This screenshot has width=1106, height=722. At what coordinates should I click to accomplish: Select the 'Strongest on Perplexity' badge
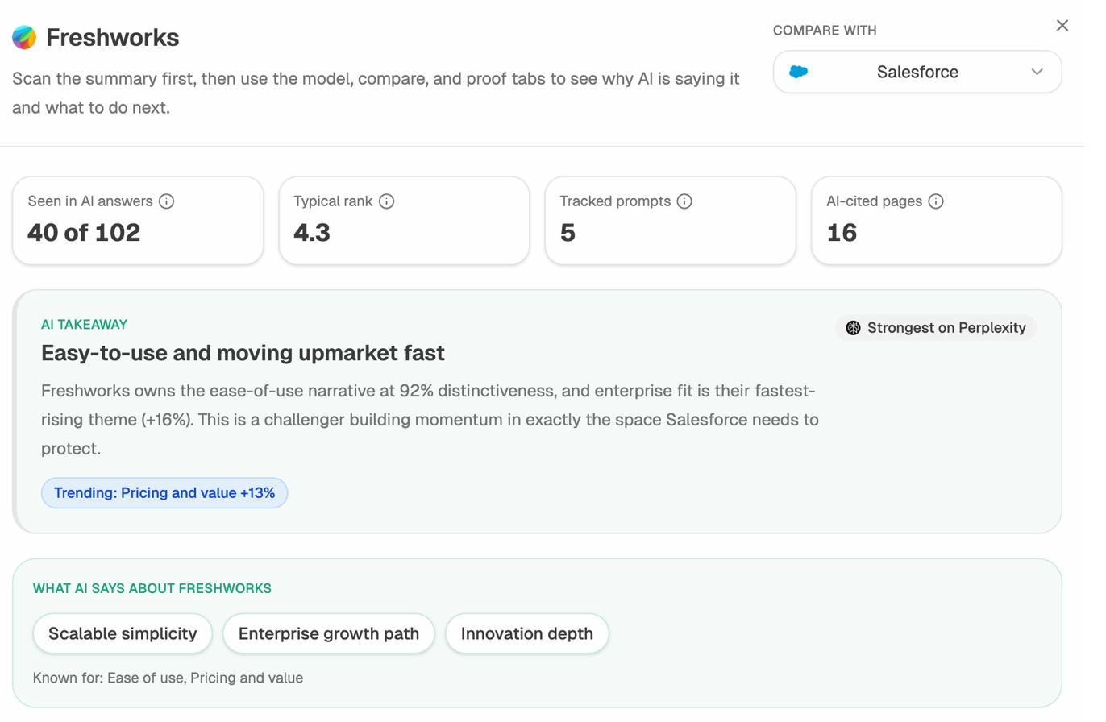click(935, 327)
